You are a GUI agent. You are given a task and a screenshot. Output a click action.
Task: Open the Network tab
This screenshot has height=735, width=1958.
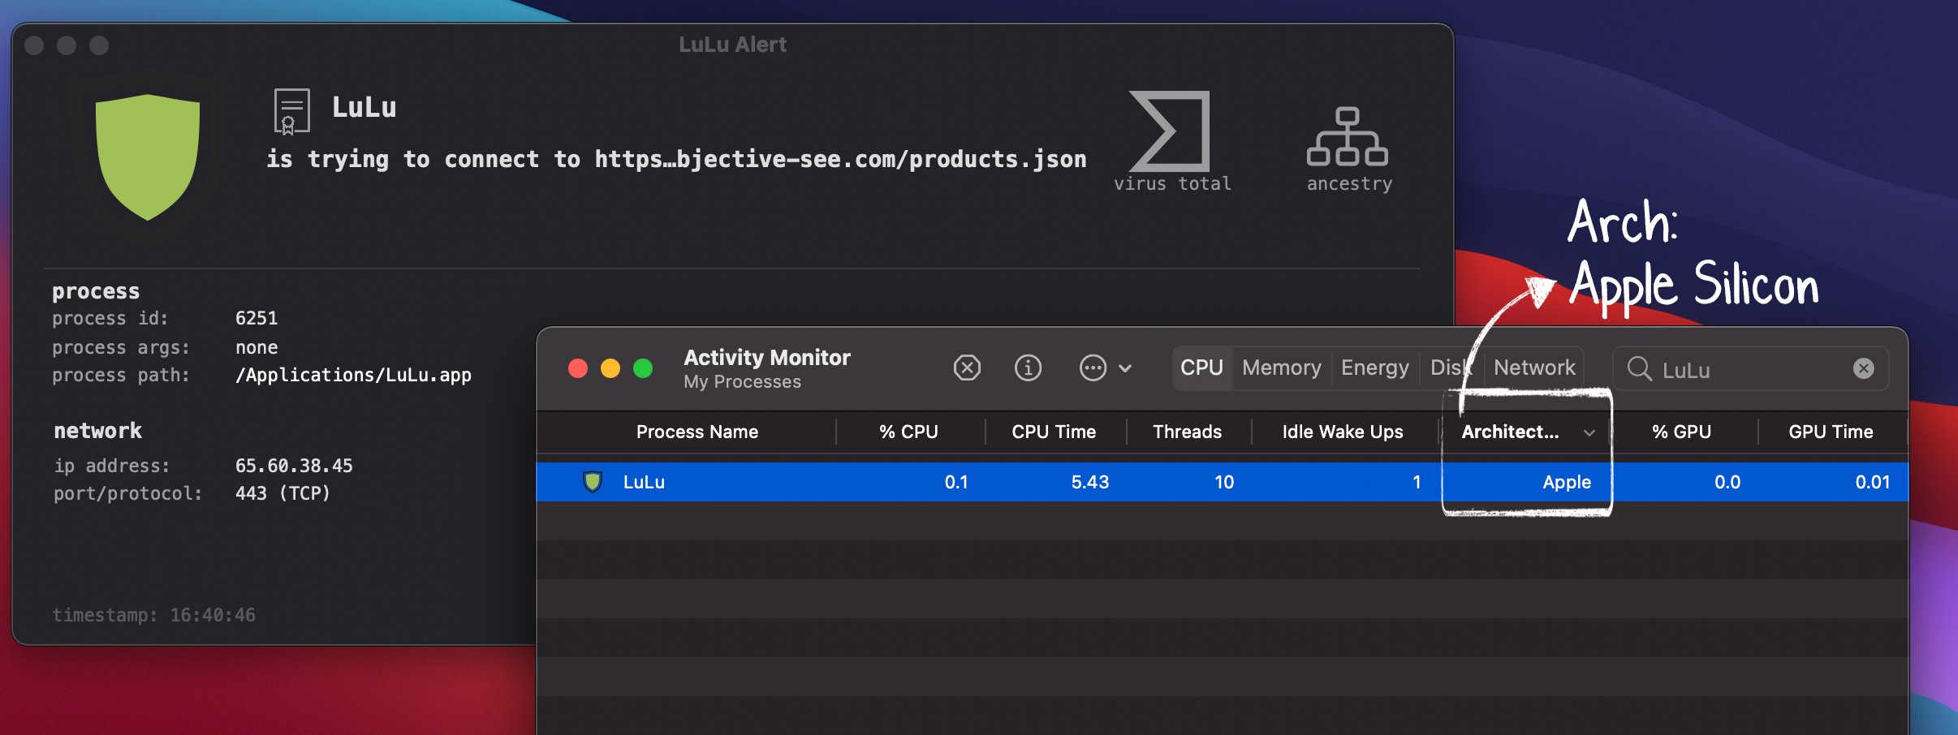tap(1533, 367)
